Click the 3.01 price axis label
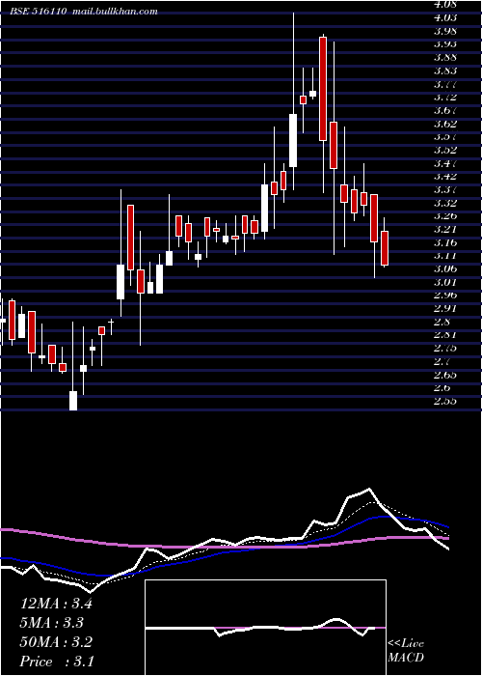This screenshot has width=482, height=676. point(444,282)
